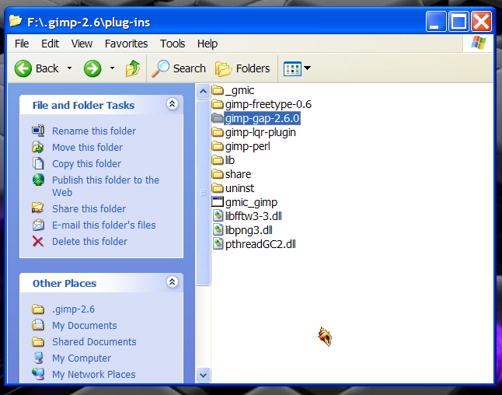Image resolution: width=502 pixels, height=395 pixels.
Task: Click the uninst folder icon
Action: [x=218, y=187]
